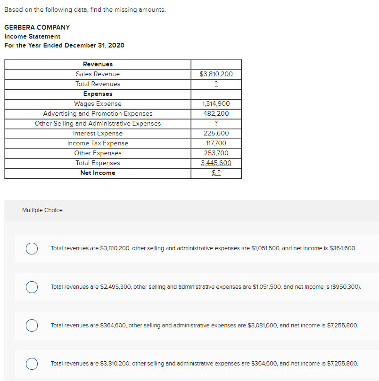Select the third multiple choice radio button
379x381 pixels.
coord(32,325)
